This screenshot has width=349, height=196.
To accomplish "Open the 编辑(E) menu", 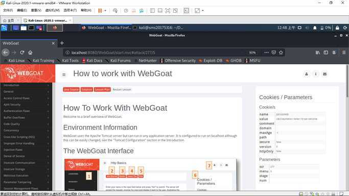I will 22,10.
